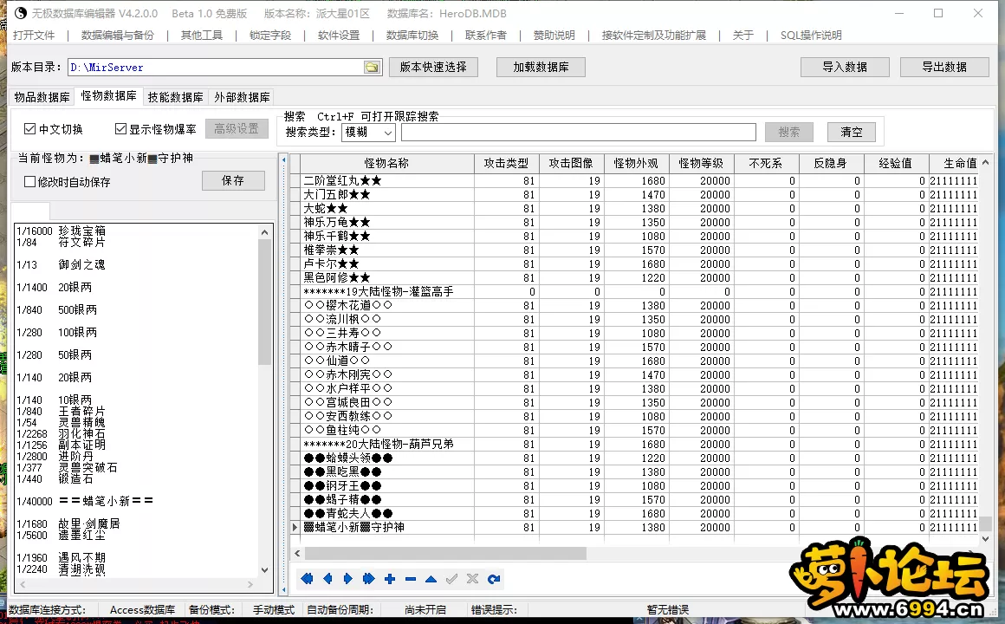Insert new record with plus icon
Screen dimensions: 1005x624
click(390, 579)
